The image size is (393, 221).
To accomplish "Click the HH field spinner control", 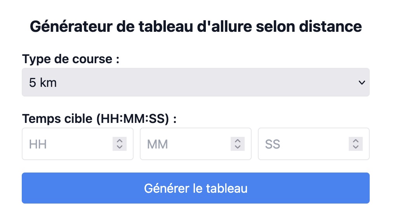I will [x=120, y=144].
